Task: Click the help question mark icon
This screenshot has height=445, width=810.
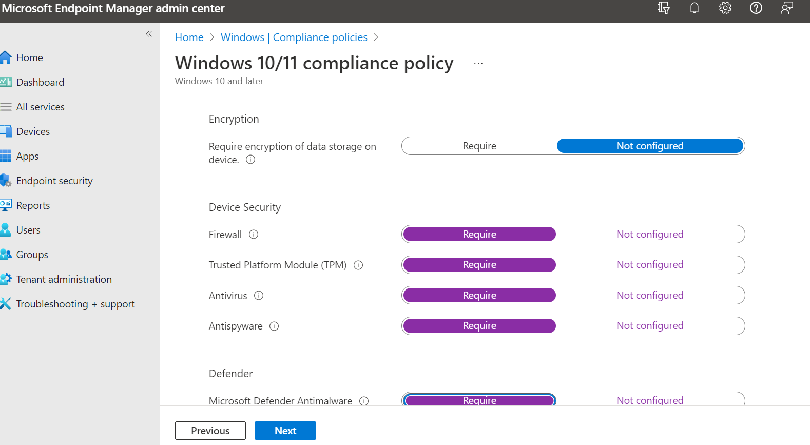Action: coord(756,8)
